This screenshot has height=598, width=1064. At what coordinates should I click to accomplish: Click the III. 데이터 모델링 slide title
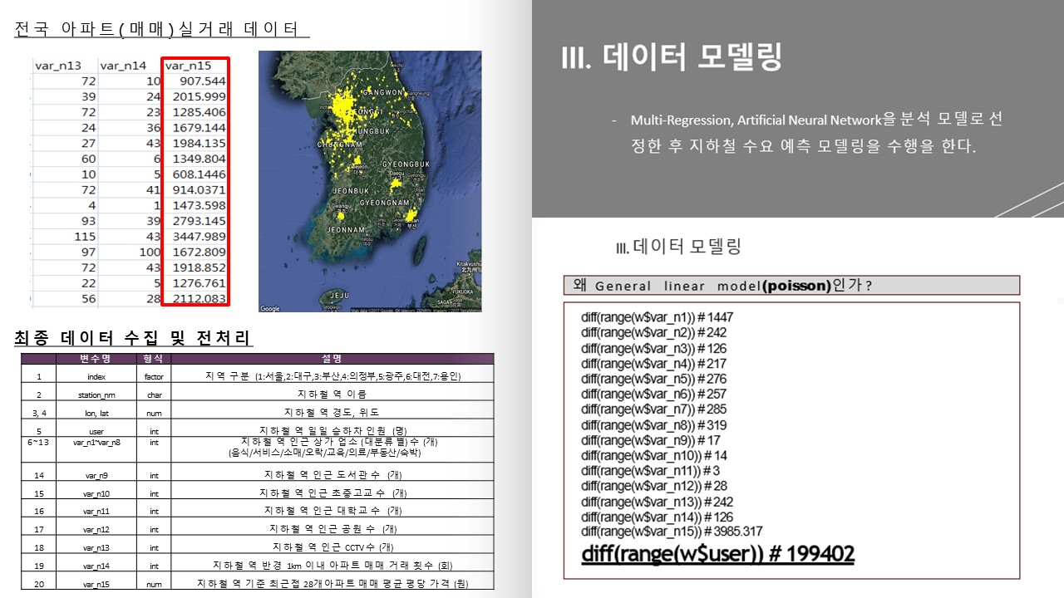click(672, 56)
